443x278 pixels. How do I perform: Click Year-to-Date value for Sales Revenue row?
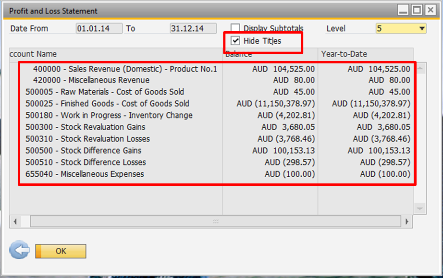pos(379,69)
